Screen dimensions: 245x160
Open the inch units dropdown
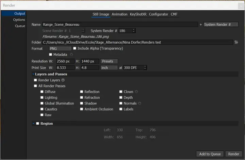point(109,68)
